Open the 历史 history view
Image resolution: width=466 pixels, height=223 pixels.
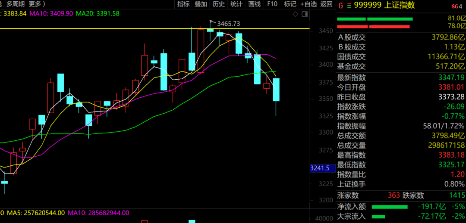coord(218,4)
